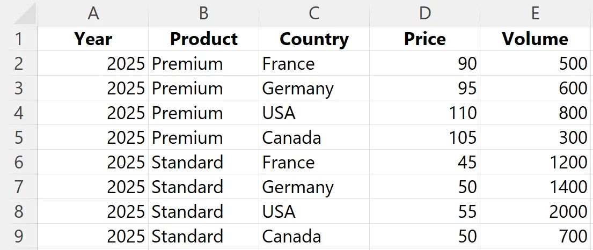Select column C header
This screenshot has height=250, width=593.
pos(314,13)
